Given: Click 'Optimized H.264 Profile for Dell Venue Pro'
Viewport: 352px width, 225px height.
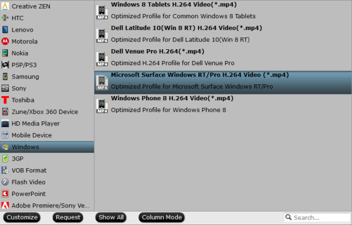Looking at the screenshot, I should pyautogui.click(x=172, y=63).
